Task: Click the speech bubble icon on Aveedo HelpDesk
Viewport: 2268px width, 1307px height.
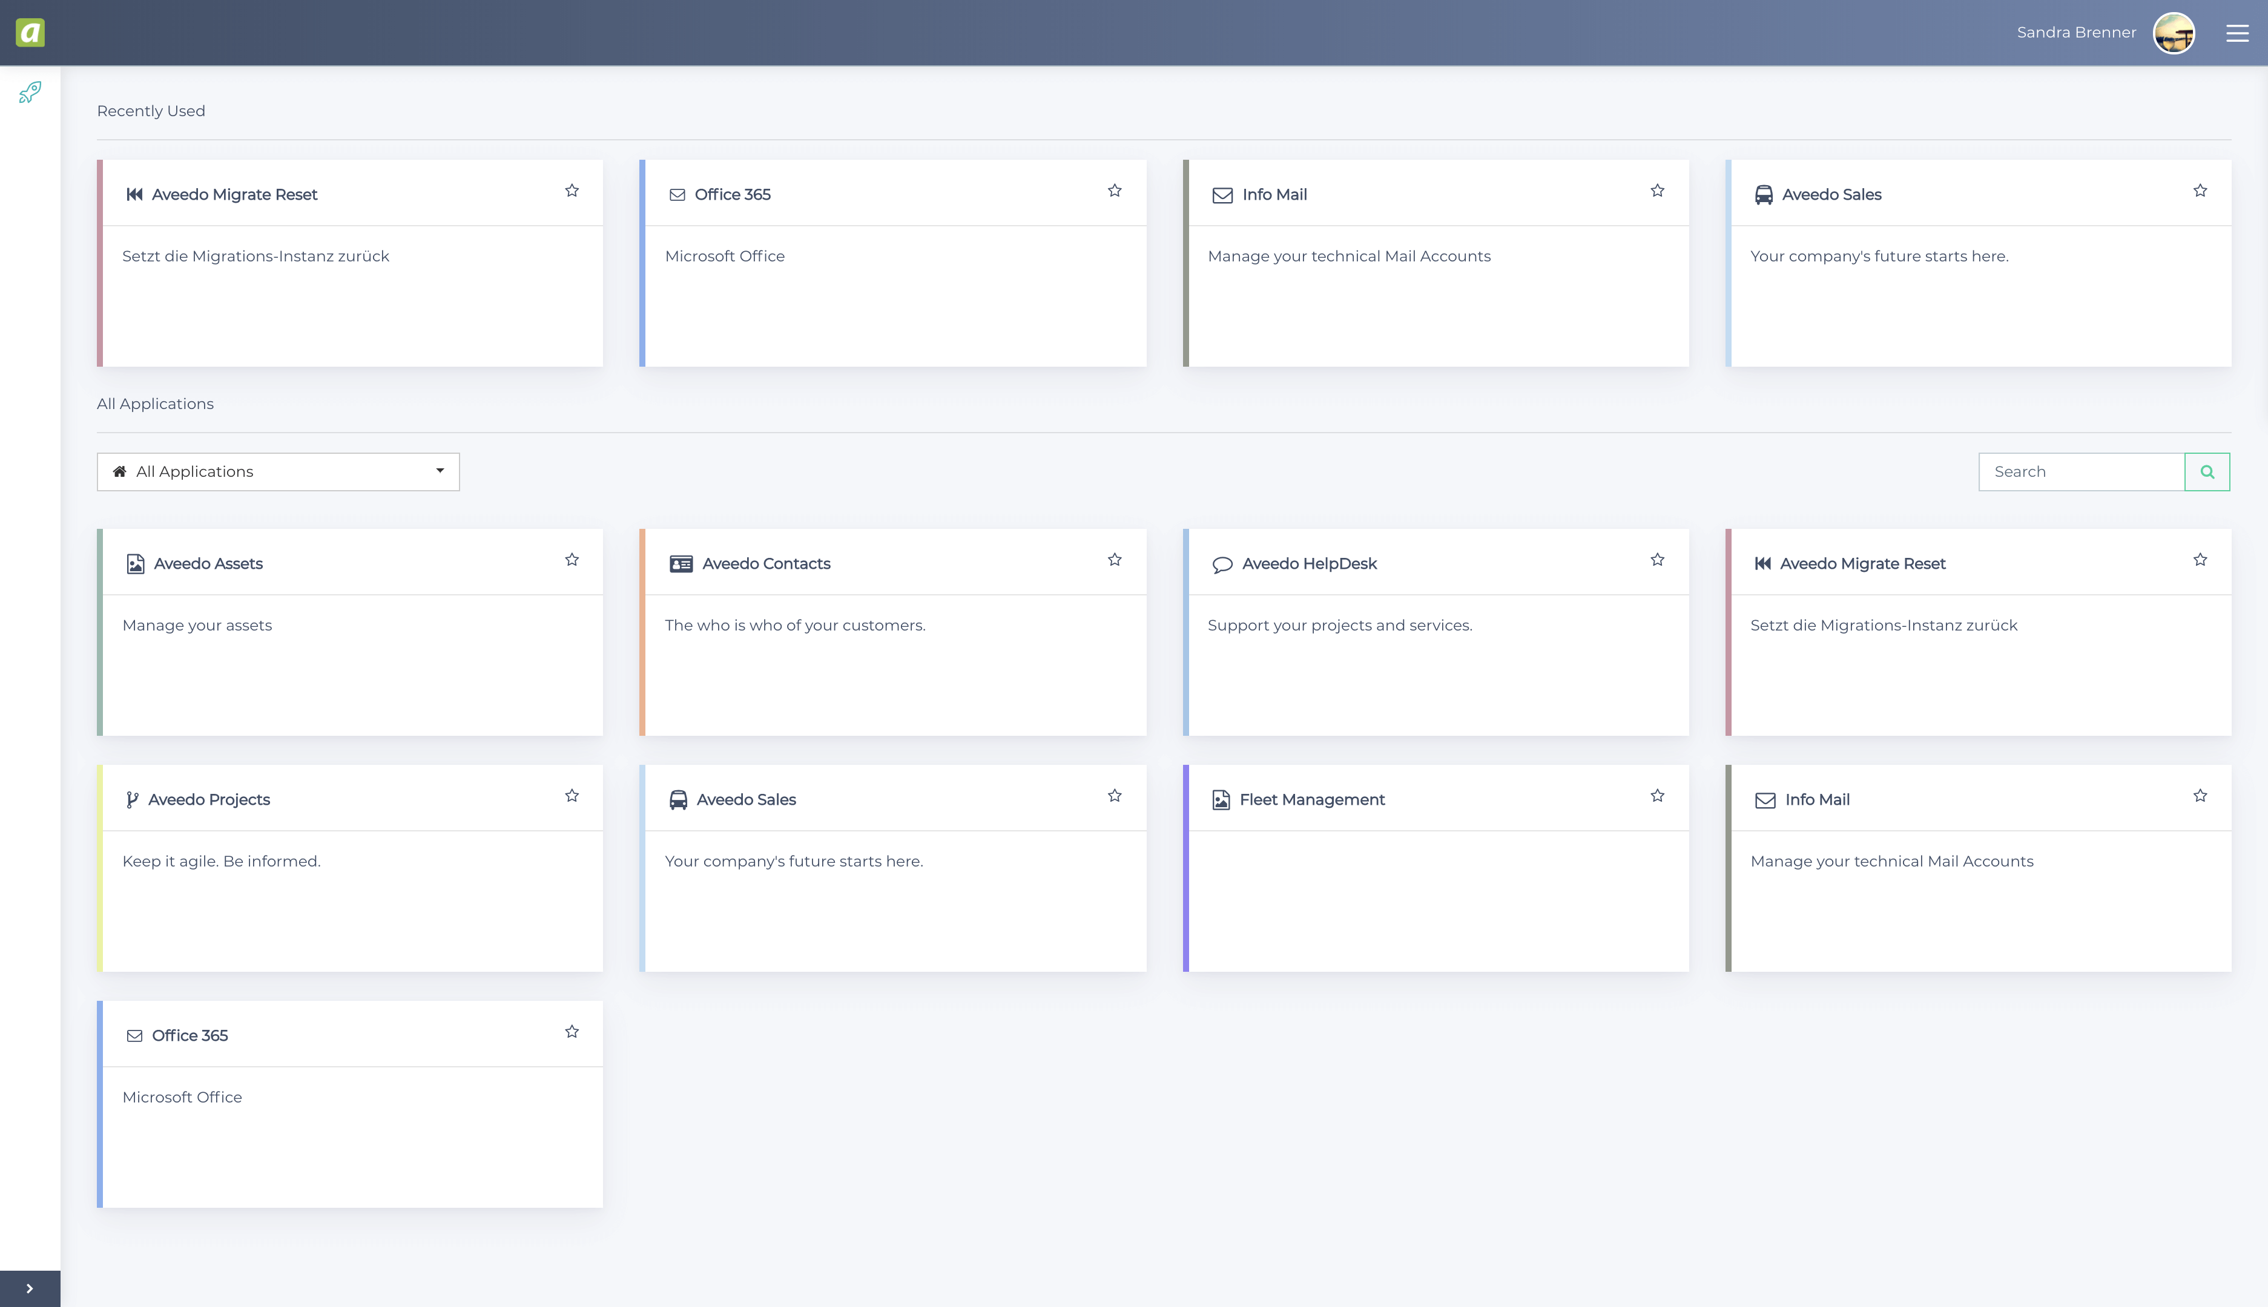Action: pyautogui.click(x=1222, y=565)
